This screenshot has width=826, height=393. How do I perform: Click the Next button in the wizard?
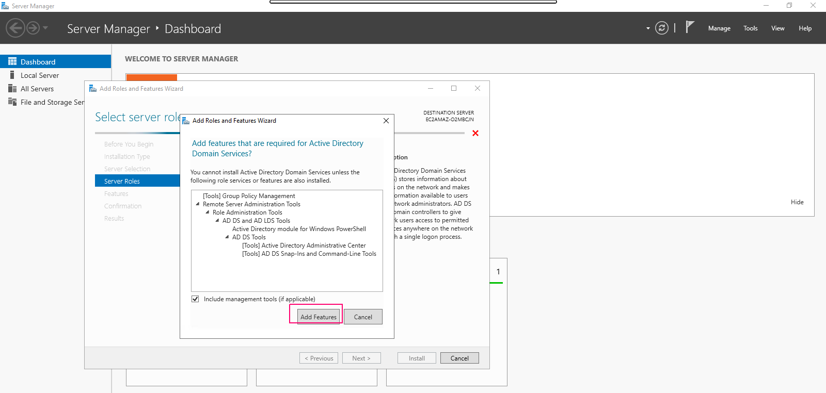[361, 358]
